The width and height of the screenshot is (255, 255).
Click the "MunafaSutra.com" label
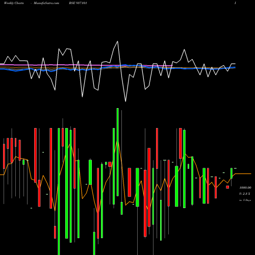click(x=46, y=3)
